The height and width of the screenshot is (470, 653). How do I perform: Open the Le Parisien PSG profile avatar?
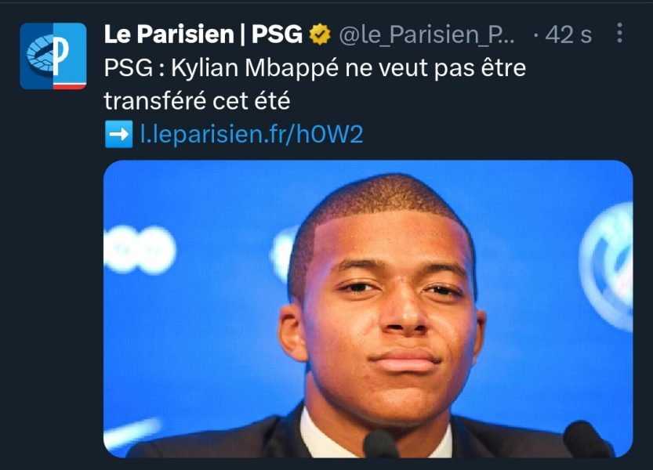[x=53, y=56]
